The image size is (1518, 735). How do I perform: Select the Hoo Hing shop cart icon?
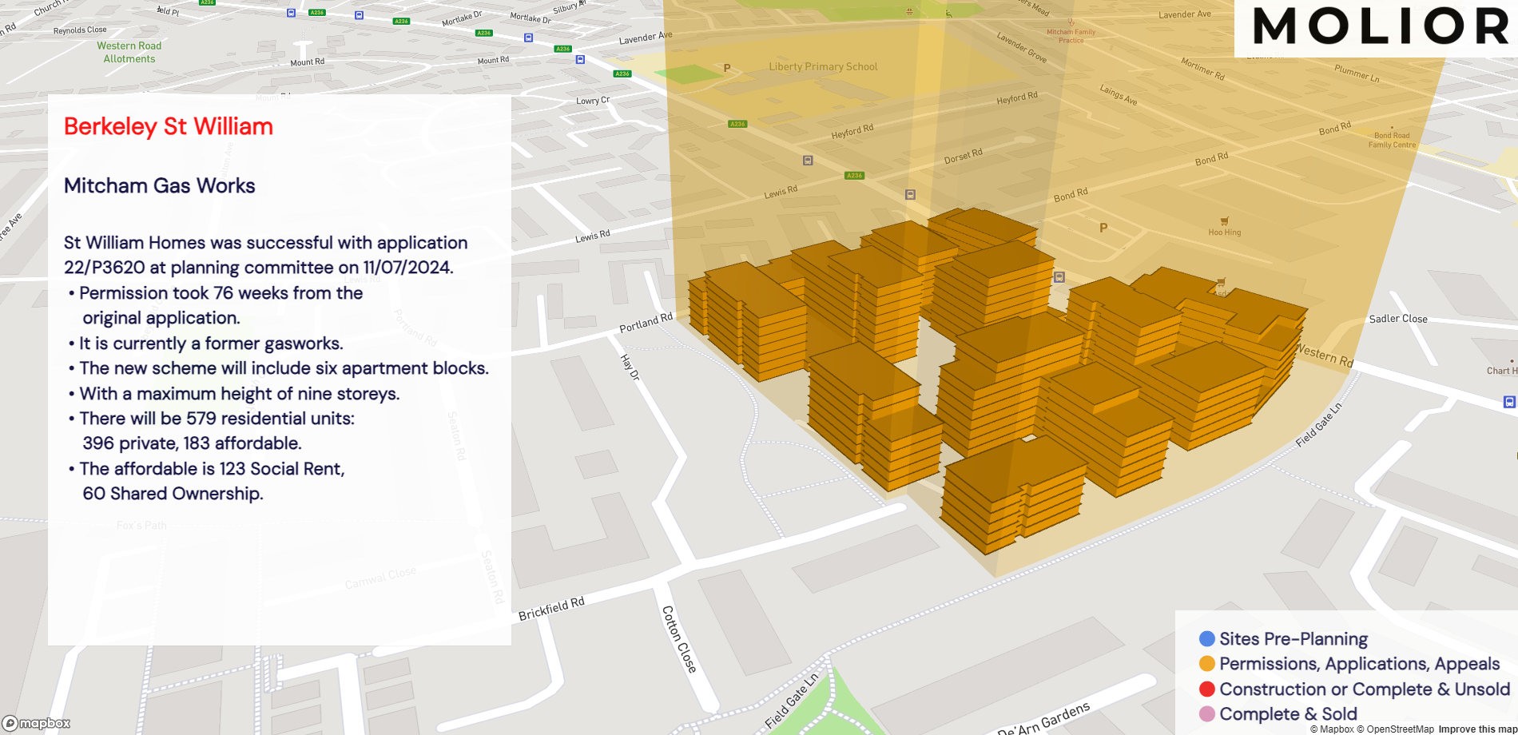point(1224,221)
